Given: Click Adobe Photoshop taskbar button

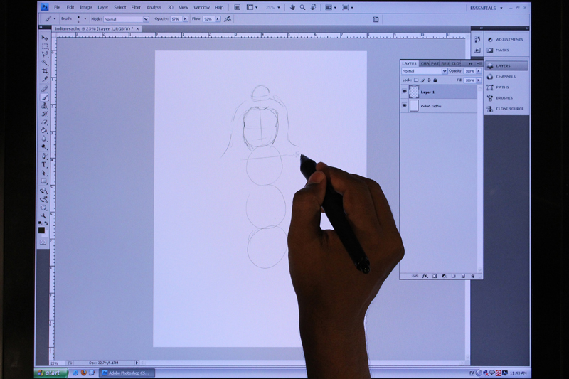Looking at the screenshot, I should point(126,372).
